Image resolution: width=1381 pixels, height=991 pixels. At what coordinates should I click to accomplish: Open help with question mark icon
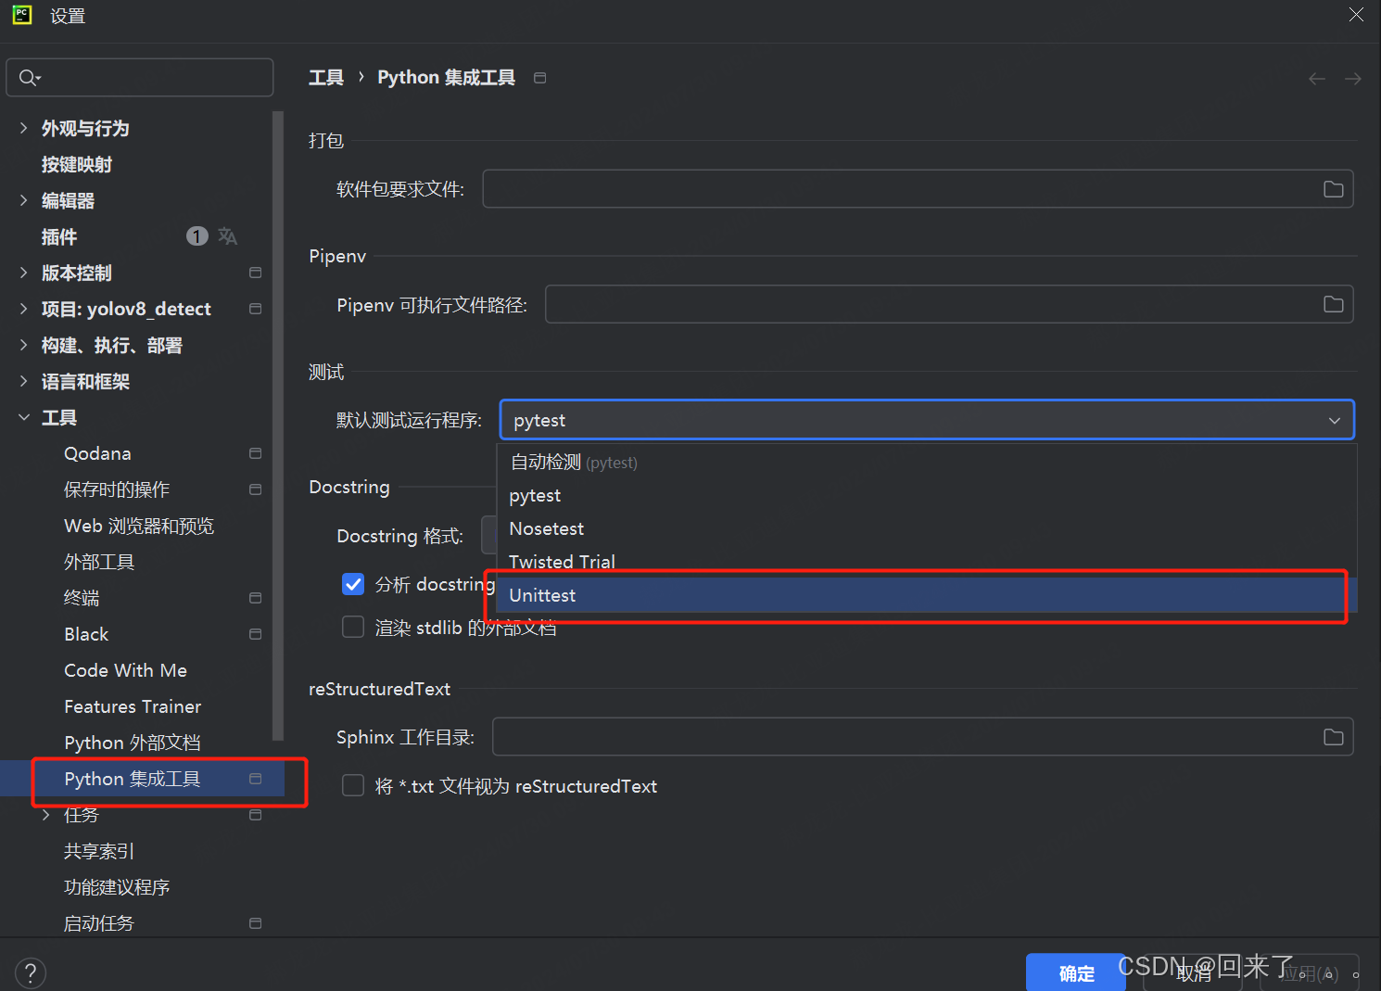point(30,973)
